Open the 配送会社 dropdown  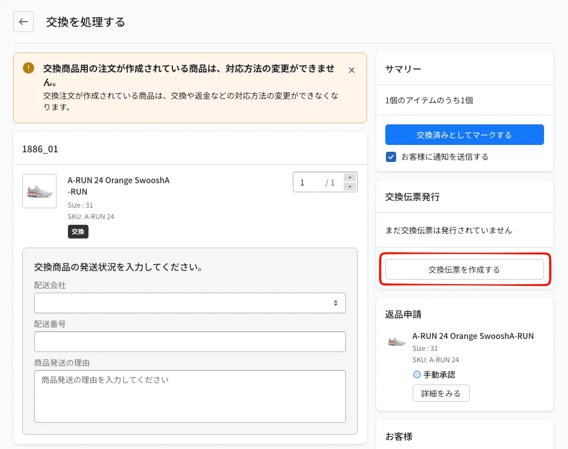[x=190, y=303]
